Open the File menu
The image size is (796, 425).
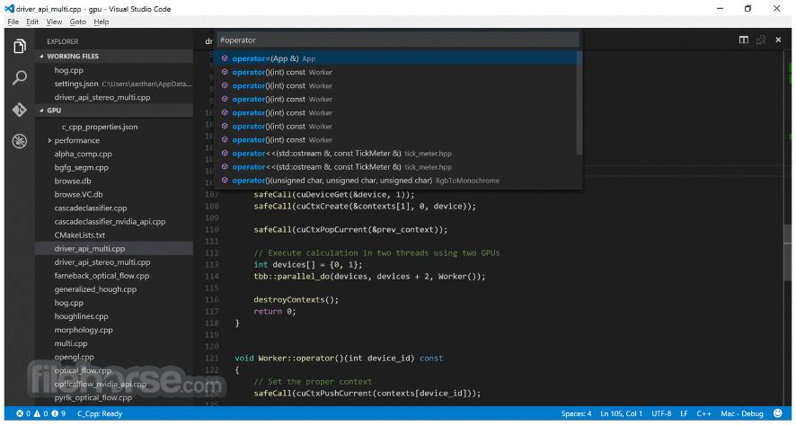(13, 22)
